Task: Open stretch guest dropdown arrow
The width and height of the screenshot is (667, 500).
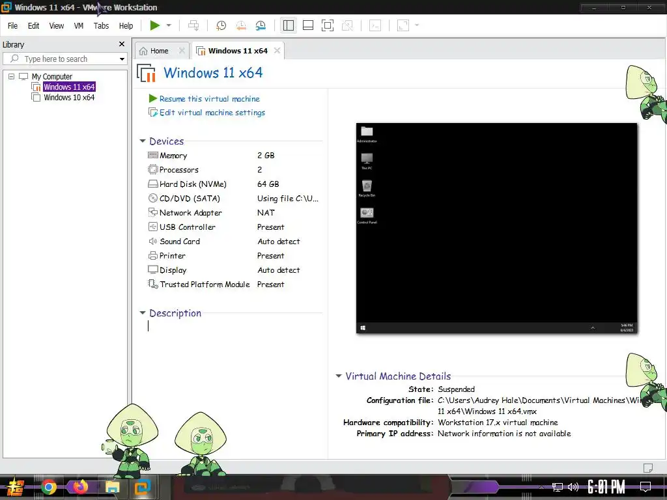Action: tap(417, 25)
